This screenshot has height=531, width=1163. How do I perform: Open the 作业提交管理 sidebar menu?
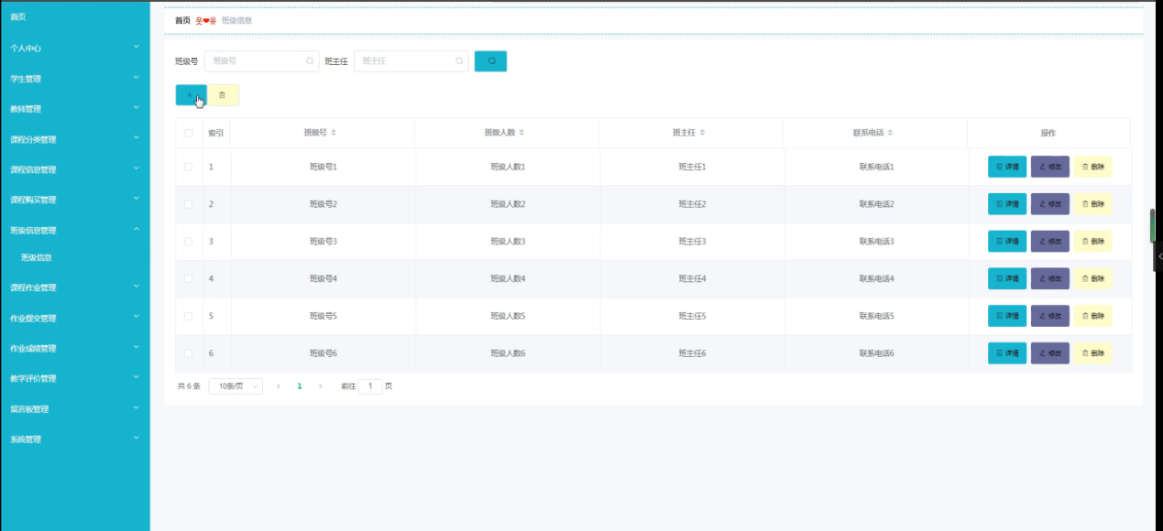click(x=74, y=319)
